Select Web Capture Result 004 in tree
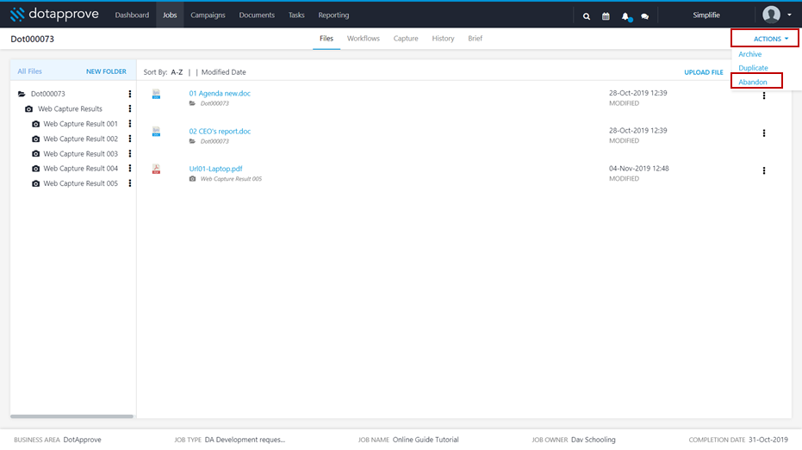 (x=80, y=168)
